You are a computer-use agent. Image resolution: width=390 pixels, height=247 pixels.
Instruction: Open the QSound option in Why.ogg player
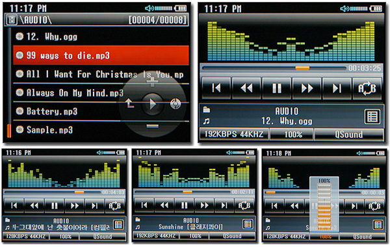click(348, 135)
